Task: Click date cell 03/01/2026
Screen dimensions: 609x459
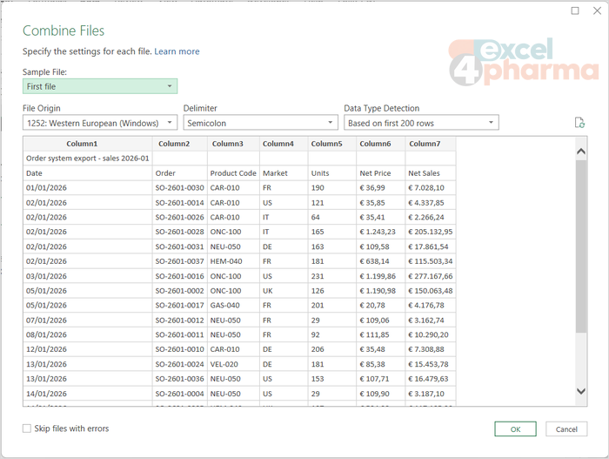Action: [88, 276]
